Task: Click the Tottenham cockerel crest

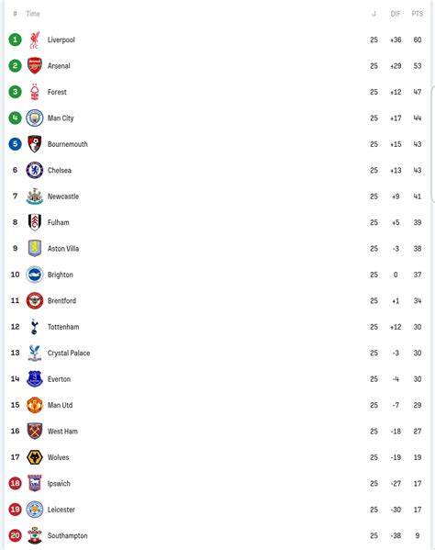Action: coord(34,327)
